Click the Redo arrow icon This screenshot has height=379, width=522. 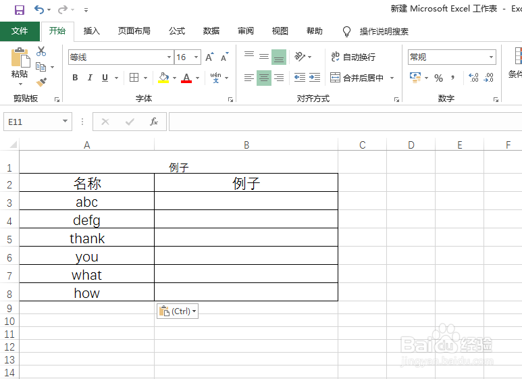(x=62, y=10)
